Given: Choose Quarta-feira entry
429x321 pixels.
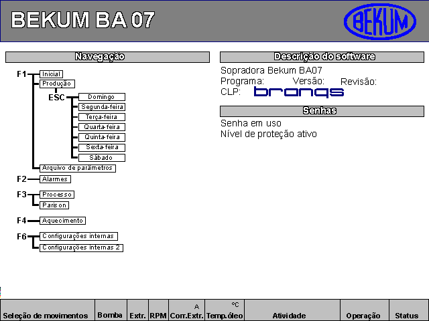Looking at the screenshot, I should pyautogui.click(x=101, y=127).
